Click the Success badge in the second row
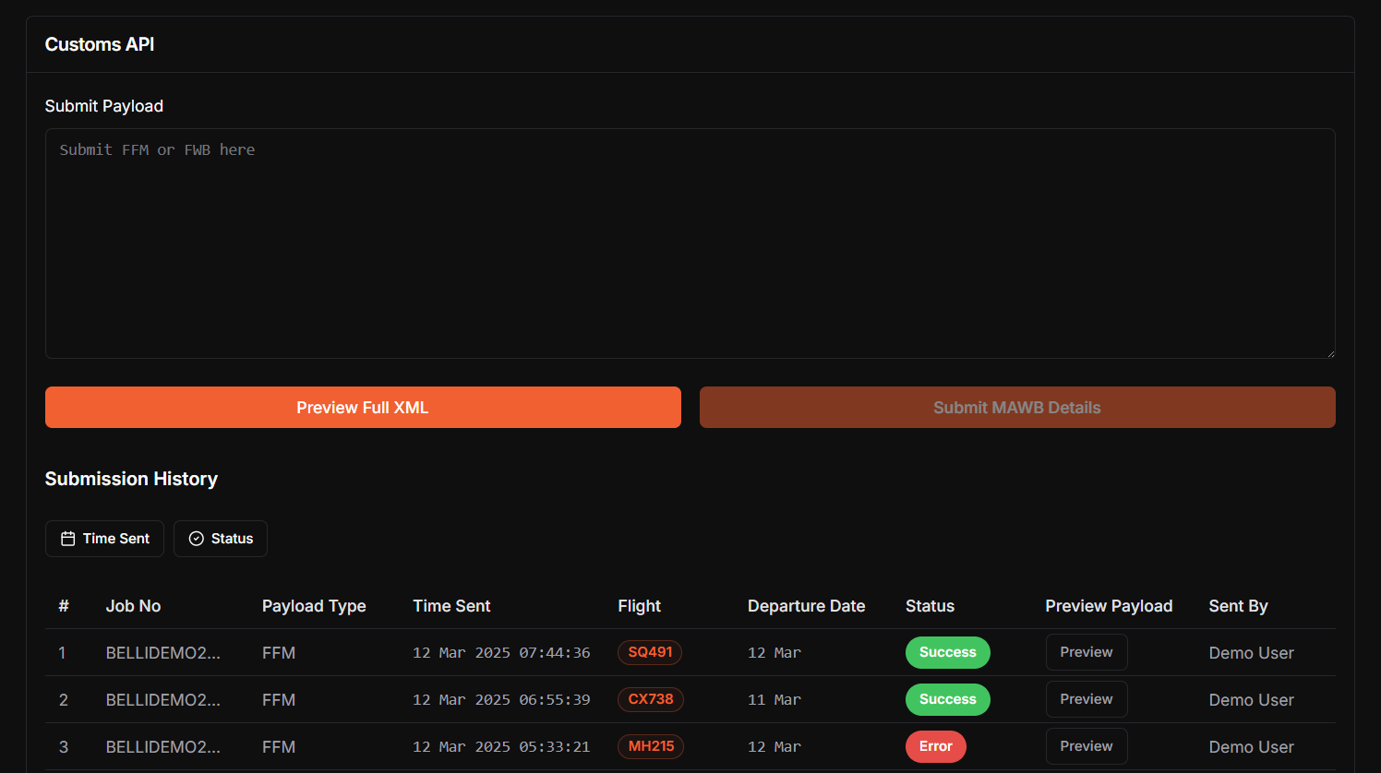Screen dimensions: 1381x773 947,699
